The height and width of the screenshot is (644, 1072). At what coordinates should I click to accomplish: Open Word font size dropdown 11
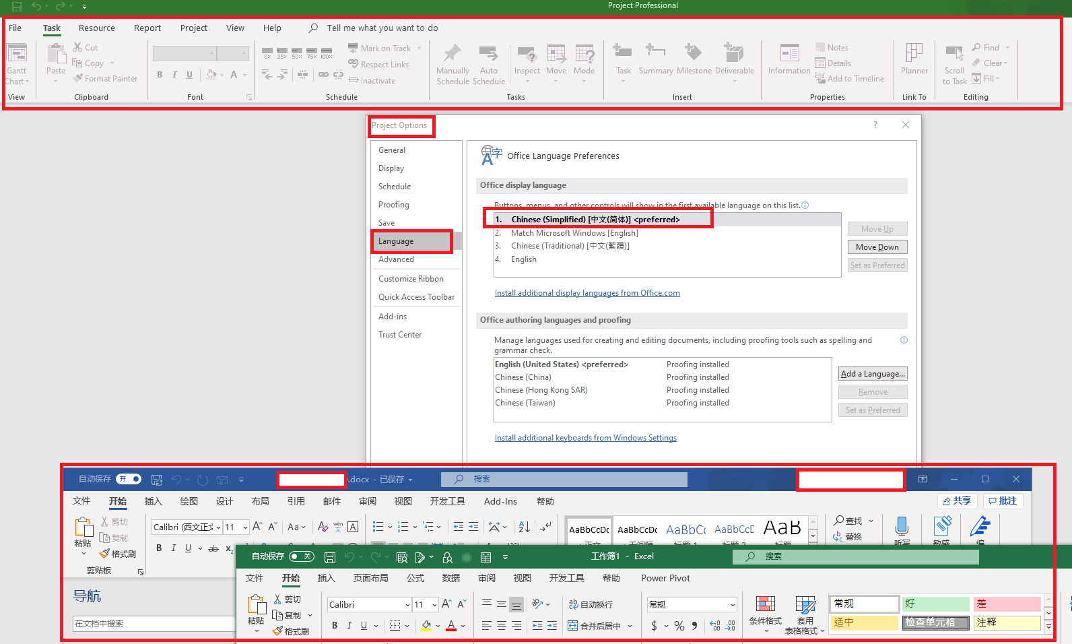[x=245, y=527]
